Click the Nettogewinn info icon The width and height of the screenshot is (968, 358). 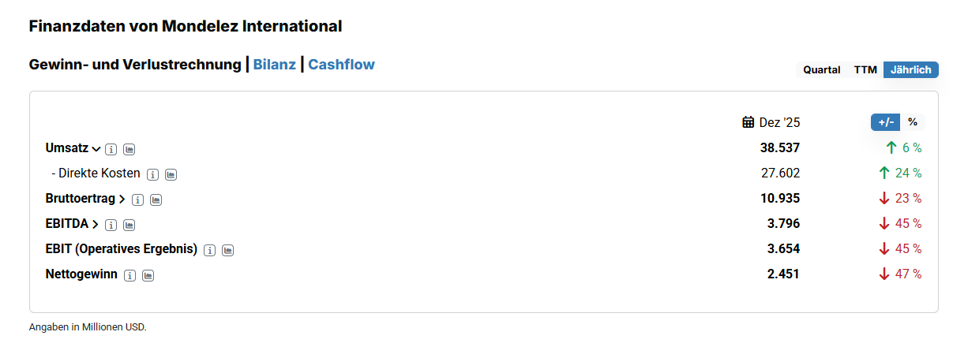(129, 275)
